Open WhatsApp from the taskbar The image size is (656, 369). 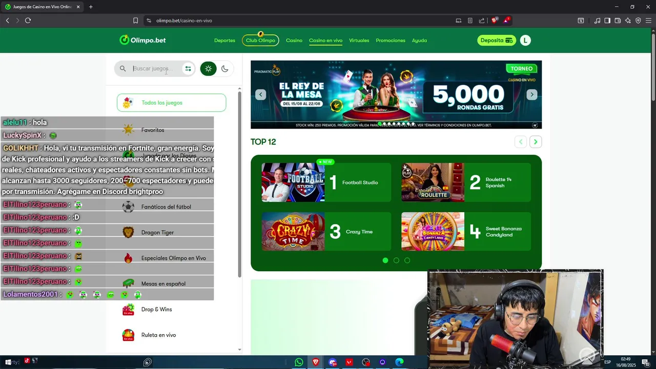[299, 362]
